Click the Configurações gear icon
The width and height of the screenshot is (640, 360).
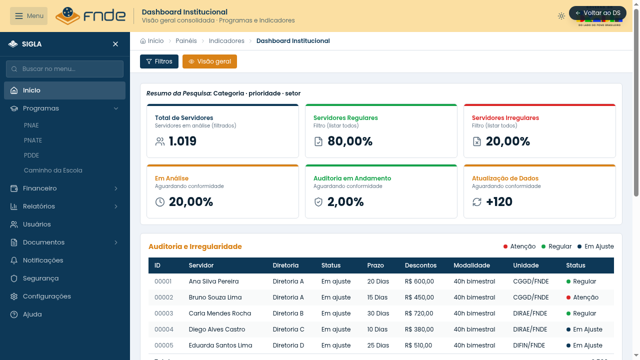pos(14,296)
